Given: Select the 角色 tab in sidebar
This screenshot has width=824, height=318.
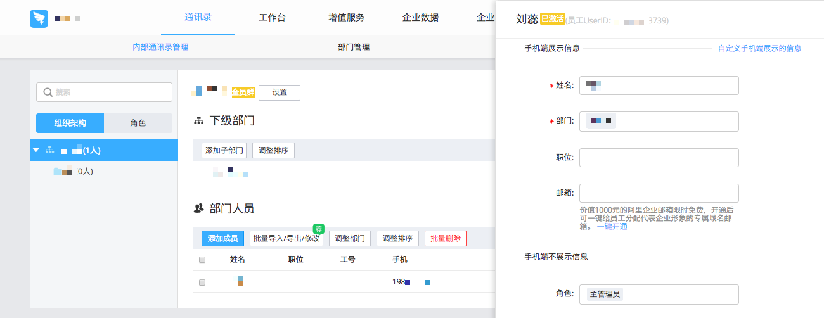Looking at the screenshot, I should (x=138, y=123).
